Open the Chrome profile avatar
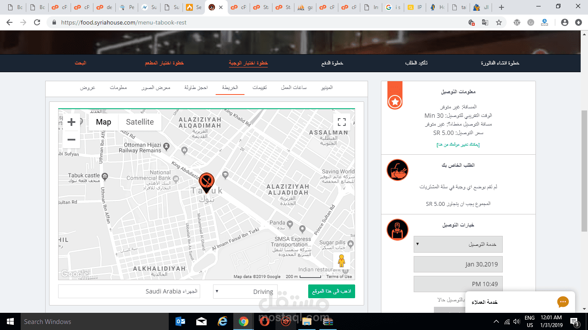Screen dimensions: 588x330 tap(565, 22)
